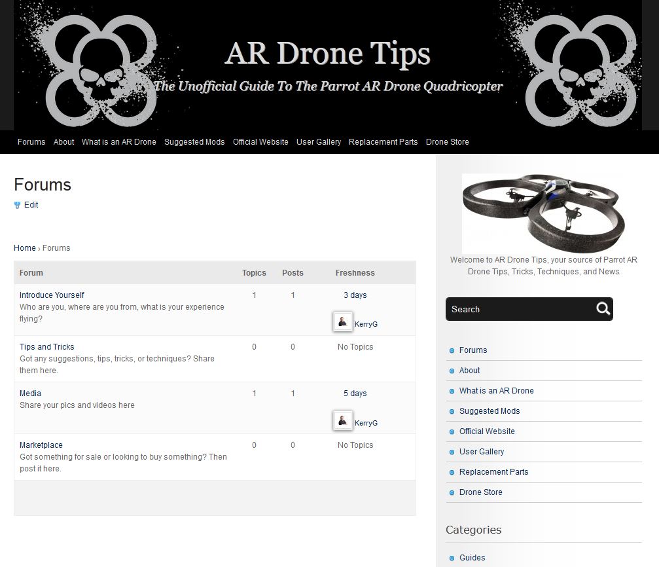This screenshot has height=567, width=659.
Task: Click the AR Drone Tips site title
Action: [x=328, y=54]
